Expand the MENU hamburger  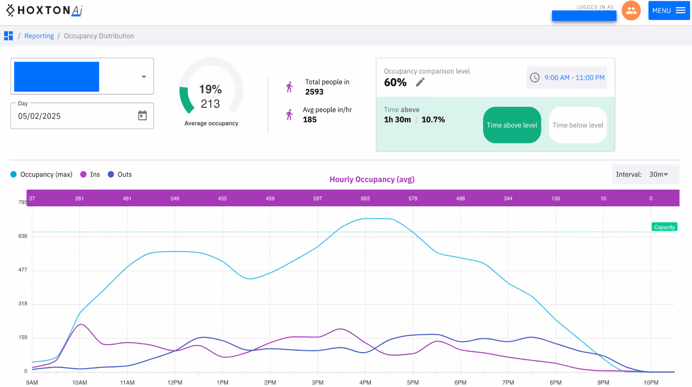(669, 10)
